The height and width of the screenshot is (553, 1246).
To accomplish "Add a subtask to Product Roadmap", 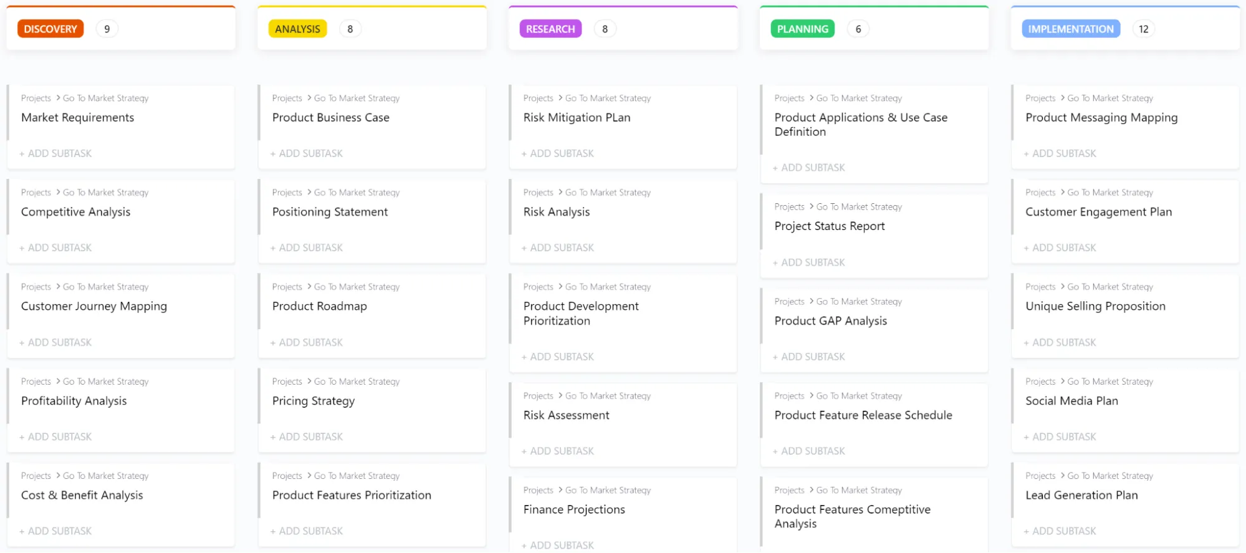I will coord(307,342).
